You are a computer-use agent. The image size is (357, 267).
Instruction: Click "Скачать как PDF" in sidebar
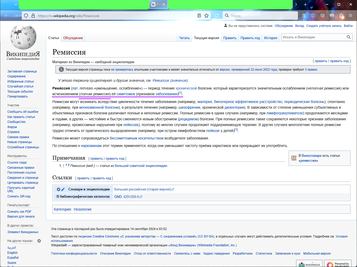pos(19,212)
